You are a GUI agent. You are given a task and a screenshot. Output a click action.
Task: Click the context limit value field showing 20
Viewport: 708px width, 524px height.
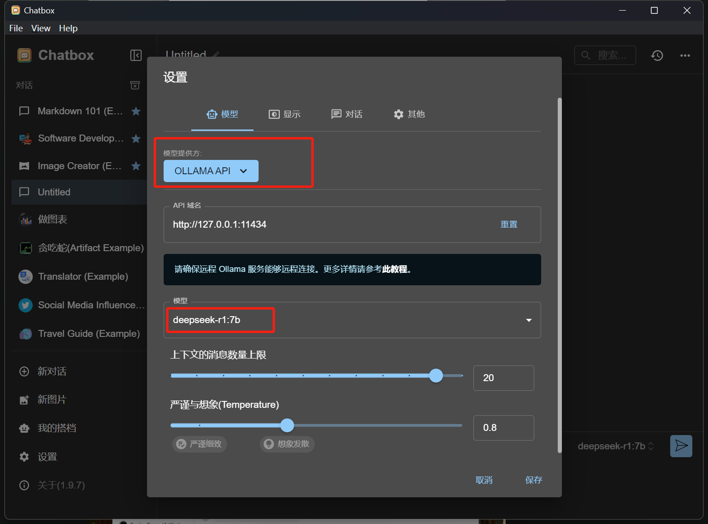tap(504, 378)
